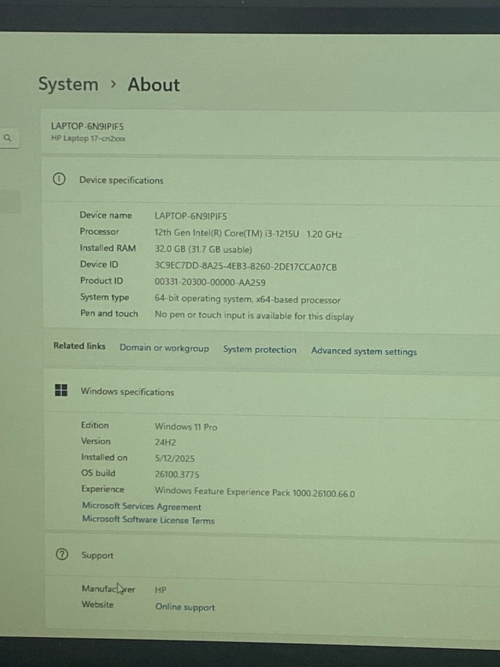Click the Version label
The height and width of the screenshot is (667, 500).
coord(96,441)
